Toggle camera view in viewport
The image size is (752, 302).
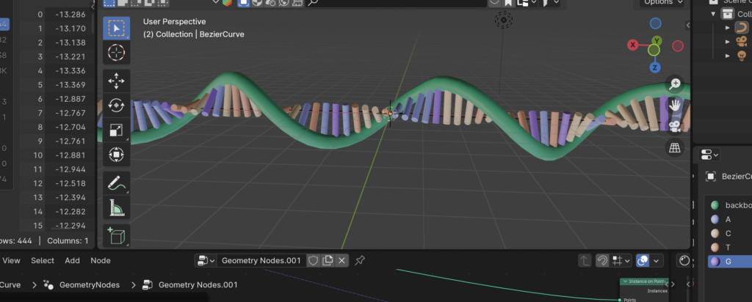click(x=675, y=126)
